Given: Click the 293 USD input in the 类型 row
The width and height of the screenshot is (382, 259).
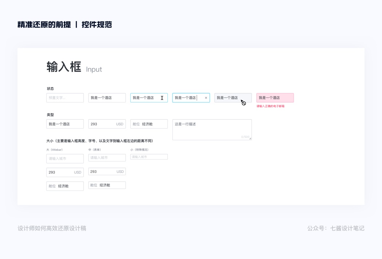Looking at the screenshot, I should pyautogui.click(x=107, y=124).
